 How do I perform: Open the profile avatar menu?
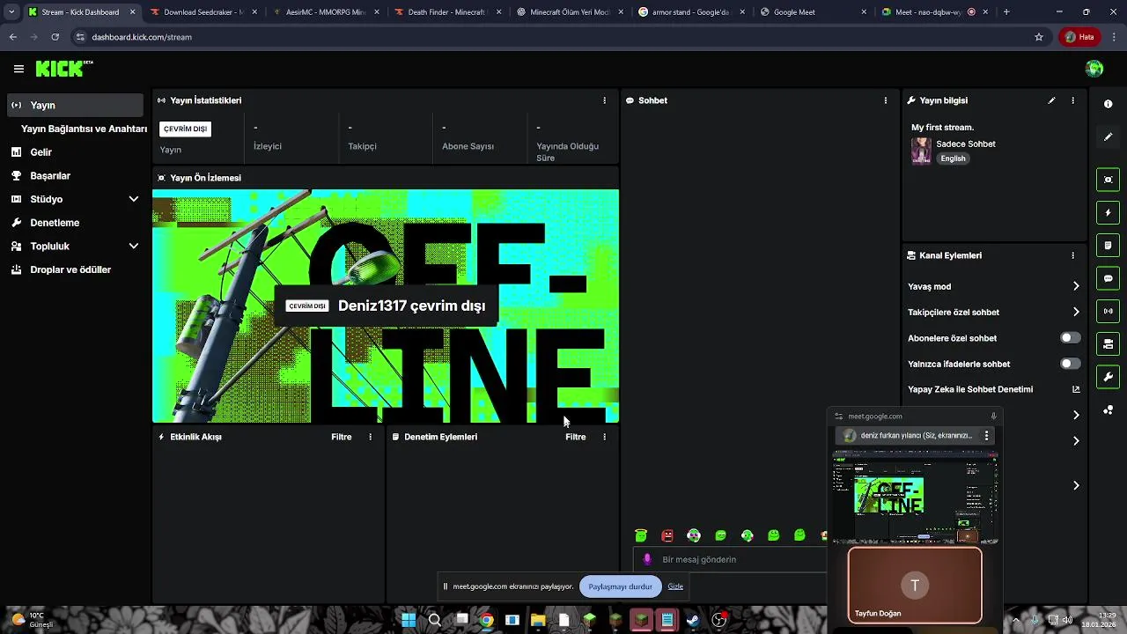[x=1094, y=69]
